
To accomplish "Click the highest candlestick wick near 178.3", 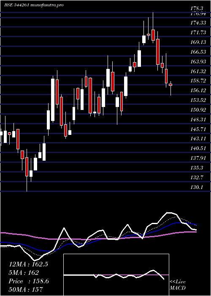I will click(x=153, y=21).
